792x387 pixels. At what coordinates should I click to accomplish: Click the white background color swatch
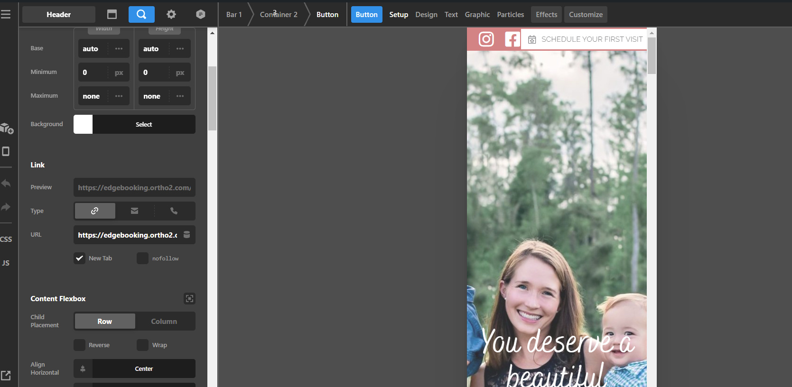point(83,125)
